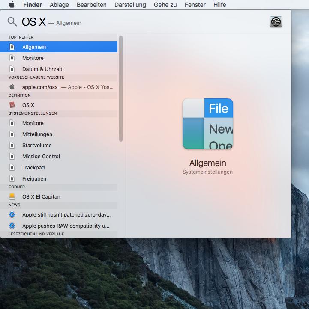Click the icon beside top-hit Monitore
This screenshot has height=309, width=309.
tap(12, 58)
